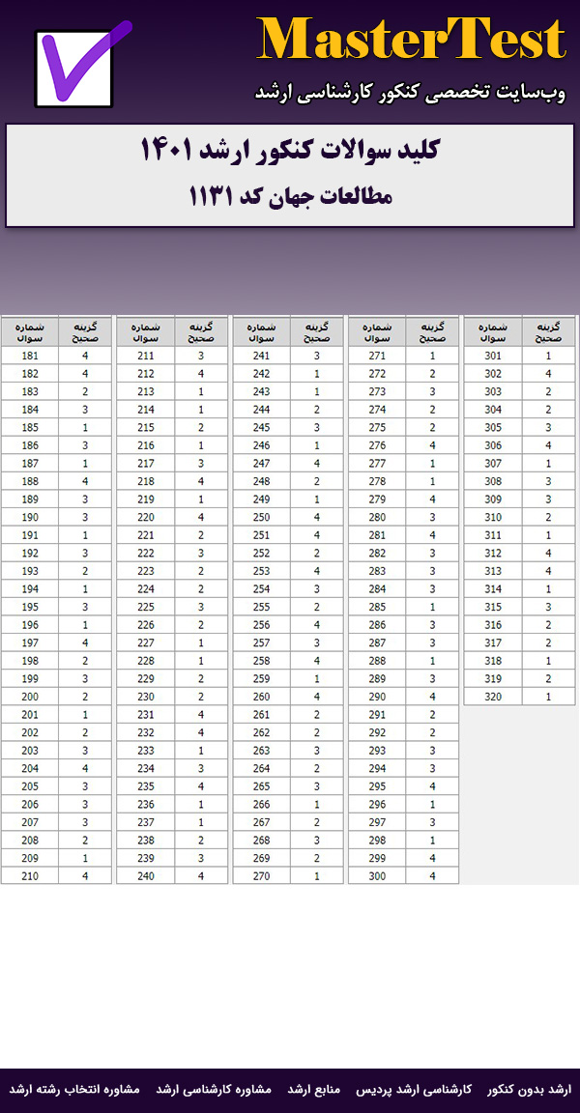The image size is (580, 1113).
Task: Select the question number 241 cell
Action: (261, 356)
